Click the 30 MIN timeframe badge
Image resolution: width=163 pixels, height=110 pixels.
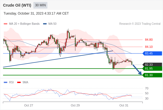(x=40, y=5)
